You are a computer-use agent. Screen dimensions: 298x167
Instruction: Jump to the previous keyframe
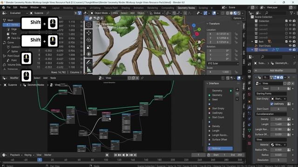pos(119,155)
